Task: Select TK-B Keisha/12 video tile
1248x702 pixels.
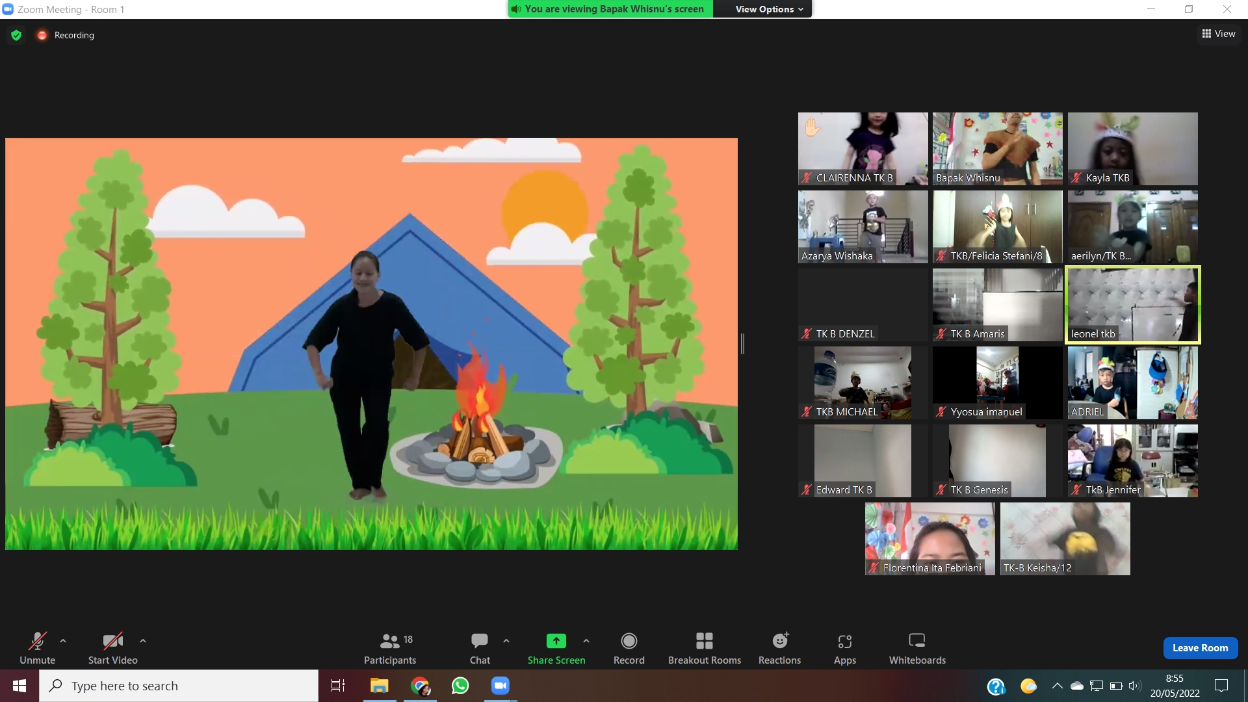Action: point(1065,539)
